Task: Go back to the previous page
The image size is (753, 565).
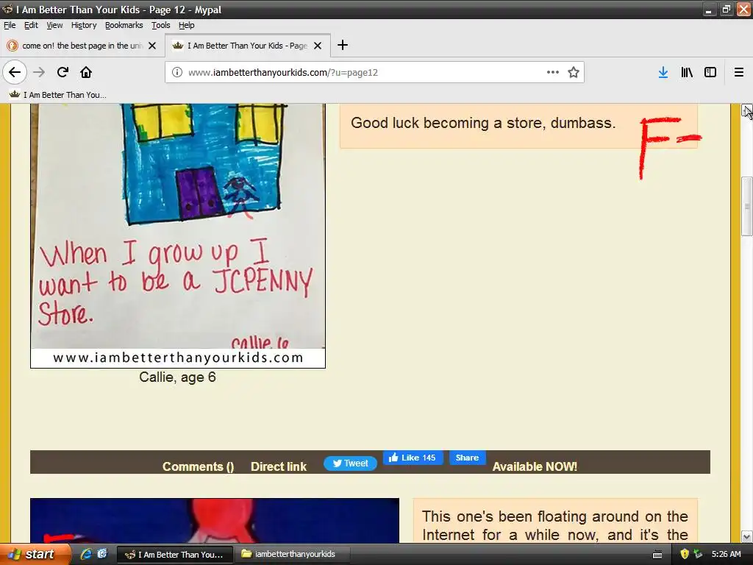Action: tap(15, 72)
